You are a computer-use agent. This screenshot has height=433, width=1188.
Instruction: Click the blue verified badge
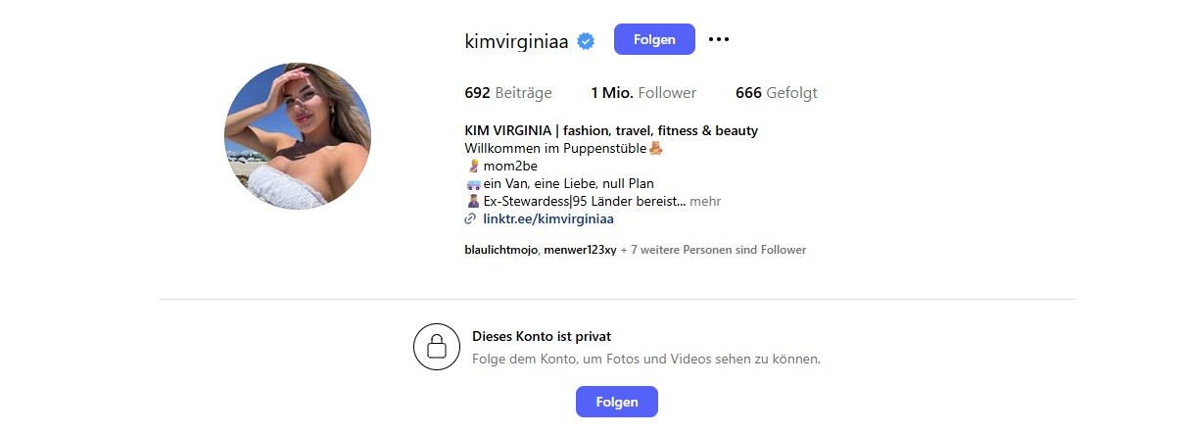pos(586,40)
